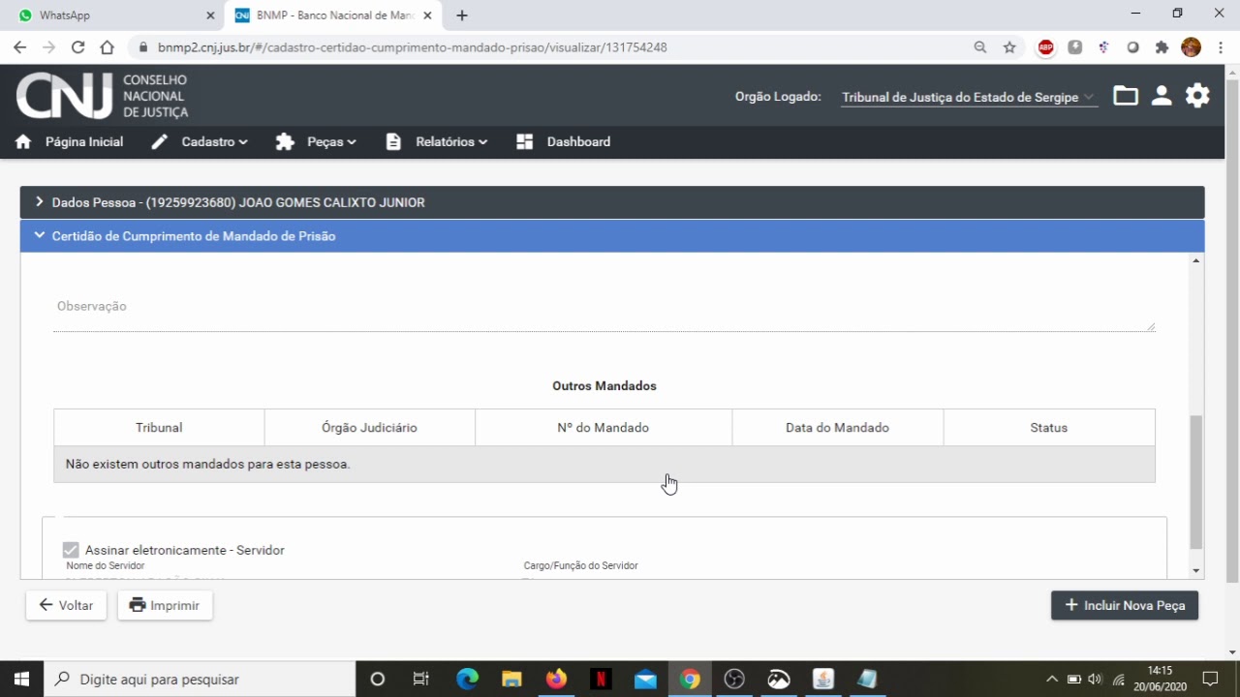
Task: Open the Cadastro menu
Action: point(200,141)
